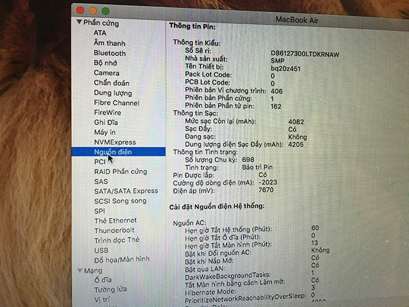Open Dung lượng storage entry
This screenshot has width=409, height=307.
[x=113, y=92]
